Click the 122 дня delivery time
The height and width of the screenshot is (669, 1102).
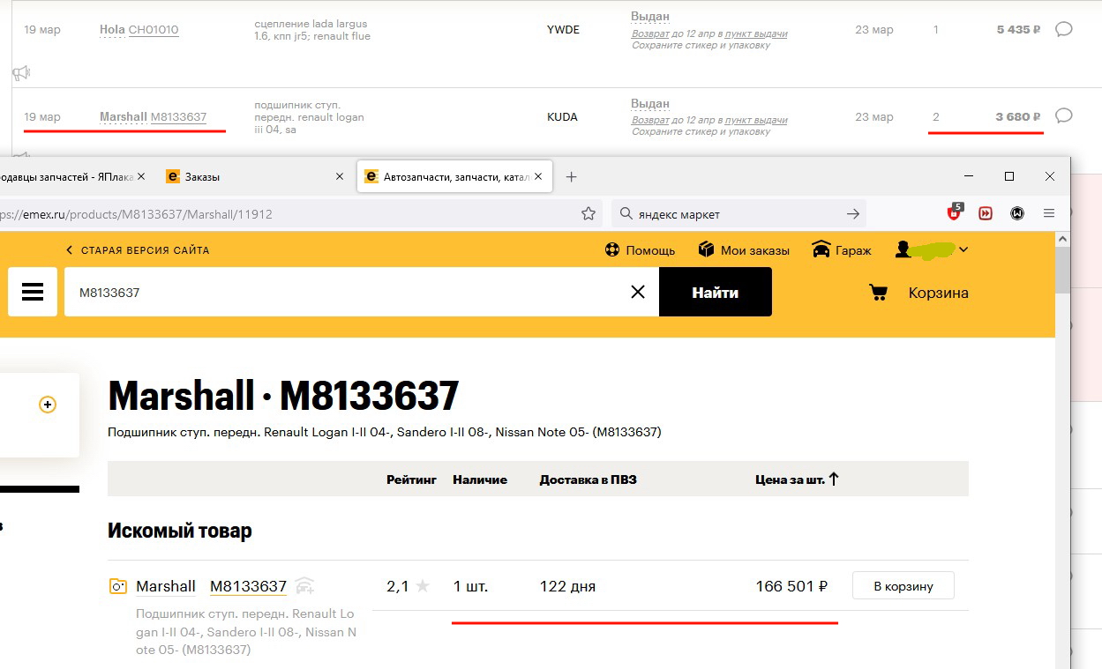tap(567, 586)
